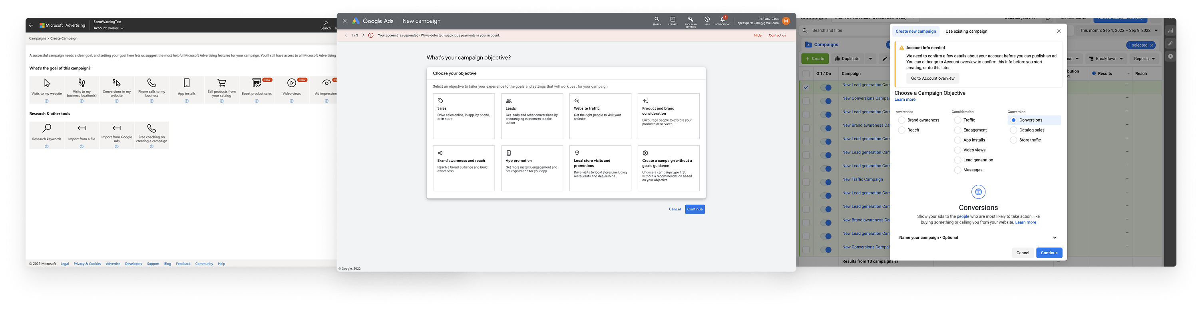Image resolution: width=1202 pixels, height=310 pixels.
Task: Toggle off the New Traffic Campaign switch
Action: [x=826, y=182]
